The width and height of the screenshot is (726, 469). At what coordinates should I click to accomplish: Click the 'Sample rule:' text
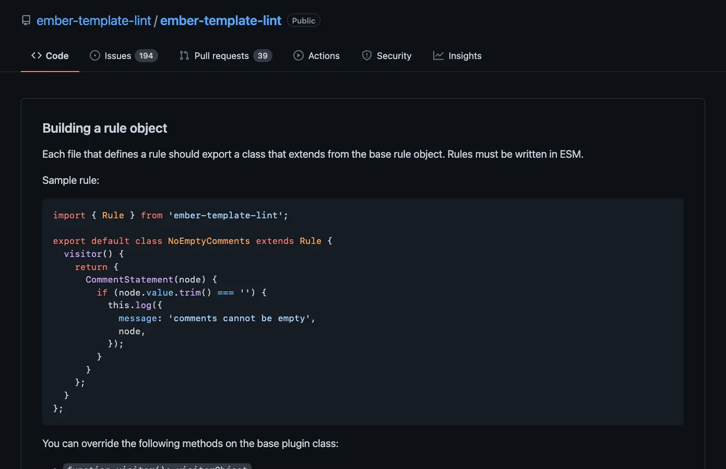click(71, 180)
